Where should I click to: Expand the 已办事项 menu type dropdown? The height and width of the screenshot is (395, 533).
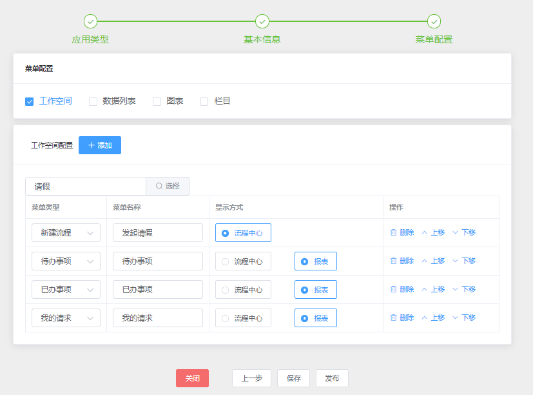pyautogui.click(x=66, y=289)
